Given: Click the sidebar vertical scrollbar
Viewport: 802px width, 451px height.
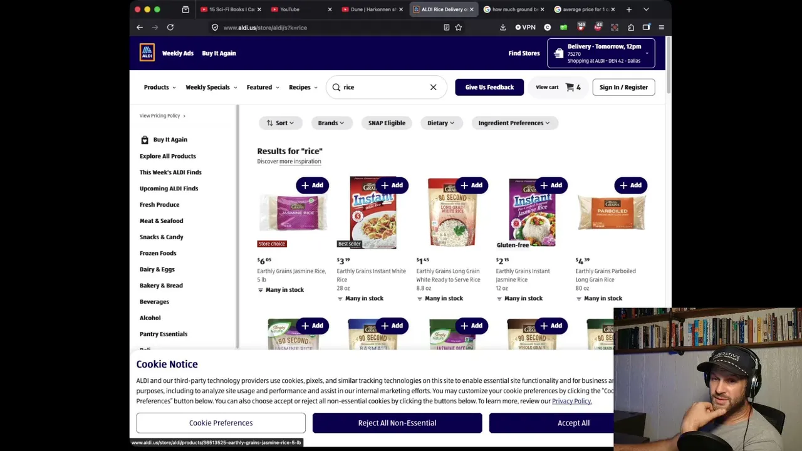Looking at the screenshot, I should click(x=237, y=225).
